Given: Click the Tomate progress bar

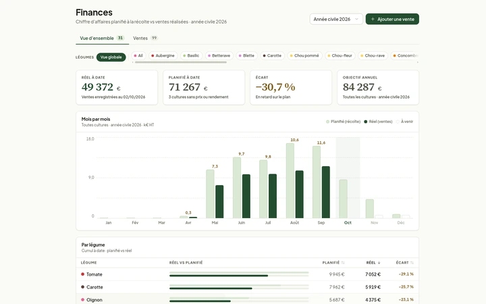Looking at the screenshot, I should (x=239, y=274).
